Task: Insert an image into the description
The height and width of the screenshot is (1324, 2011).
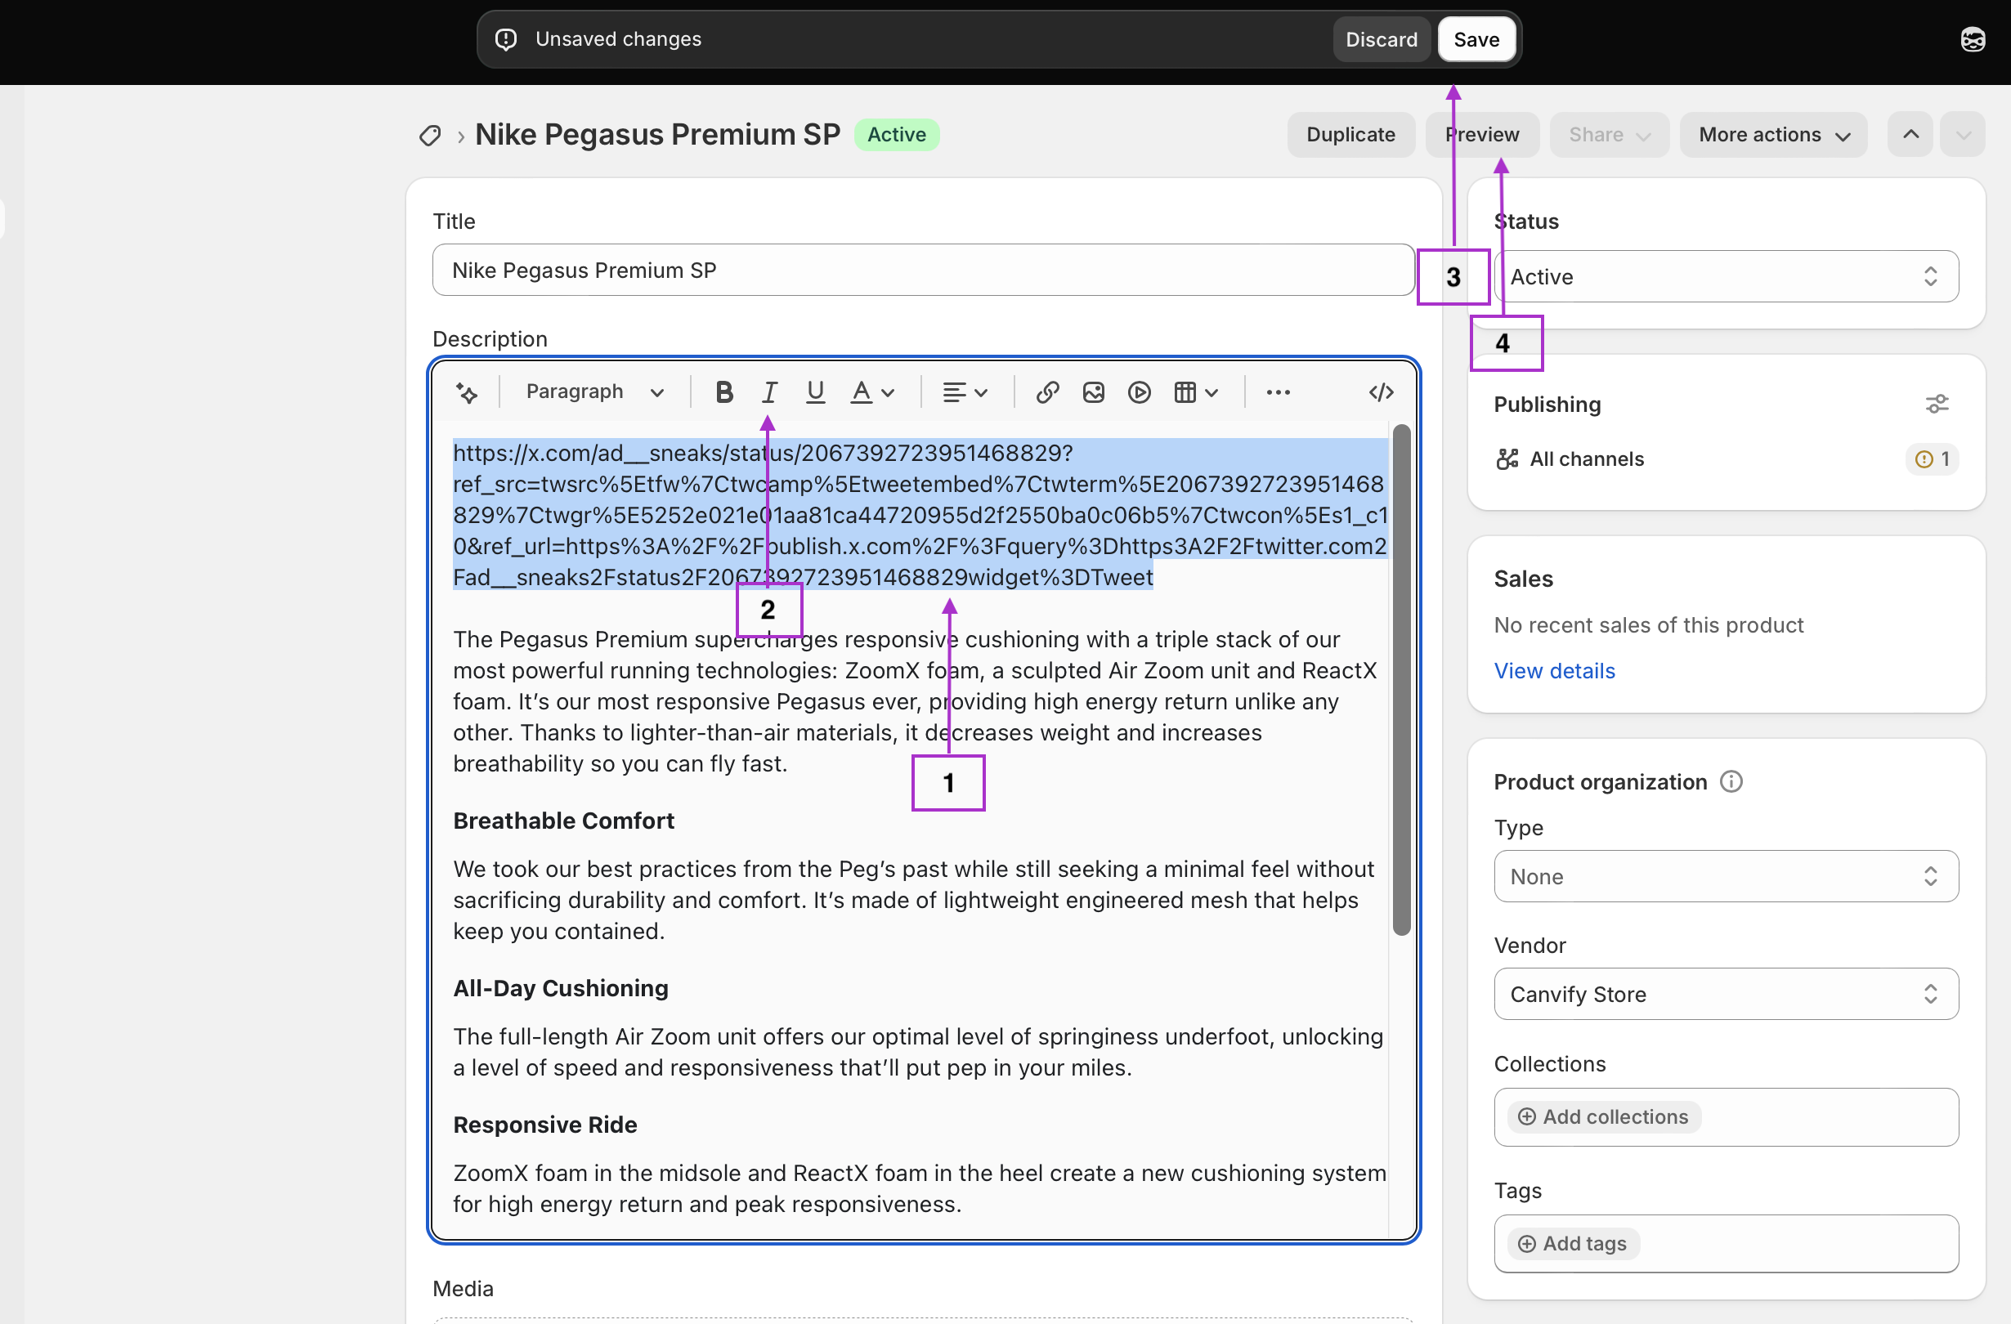Action: click(1093, 392)
